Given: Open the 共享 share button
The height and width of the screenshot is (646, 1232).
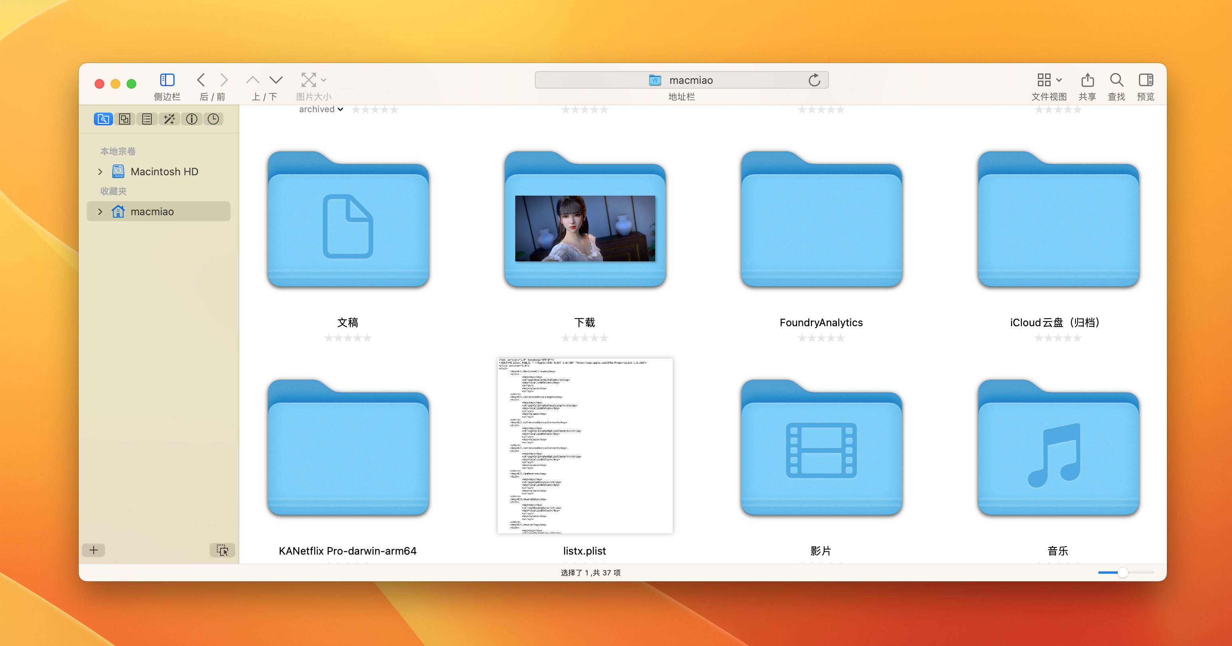Looking at the screenshot, I should (x=1087, y=80).
